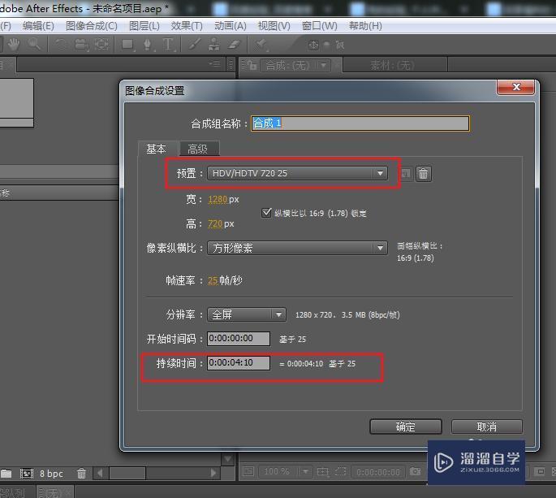Screen dimensions: 556x498
Task: Open the 图层(L) menu
Action: [x=144, y=26]
